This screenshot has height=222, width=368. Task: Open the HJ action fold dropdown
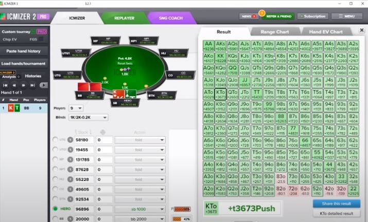(x=140, y=179)
